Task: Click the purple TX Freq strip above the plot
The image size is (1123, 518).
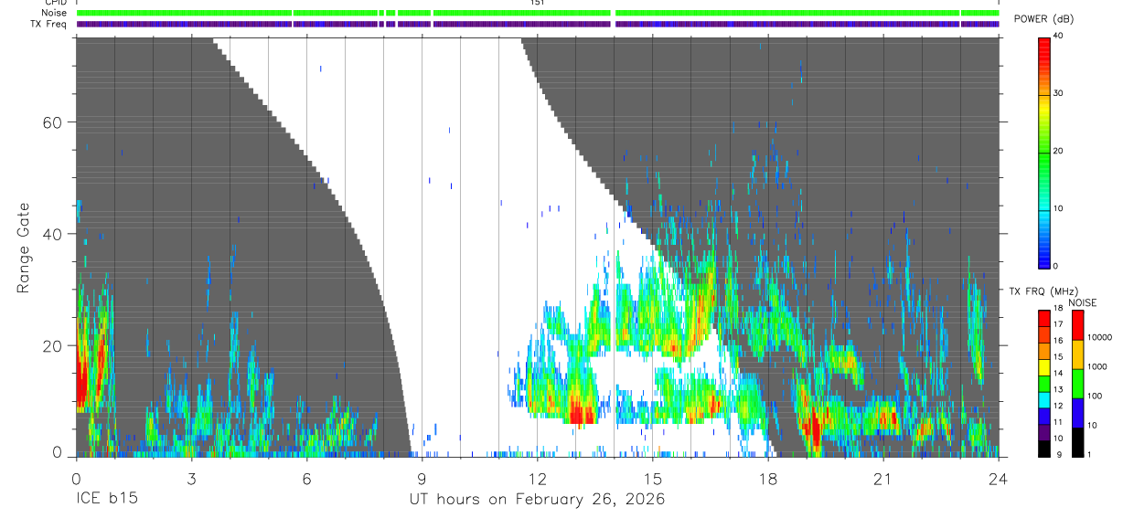Action: click(x=537, y=24)
